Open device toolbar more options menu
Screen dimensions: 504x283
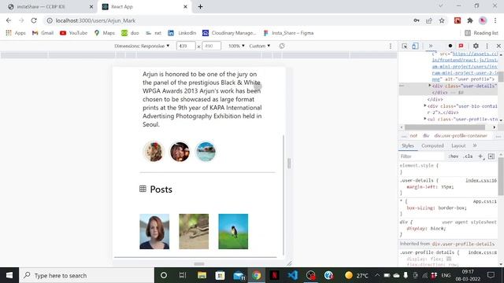(x=391, y=46)
